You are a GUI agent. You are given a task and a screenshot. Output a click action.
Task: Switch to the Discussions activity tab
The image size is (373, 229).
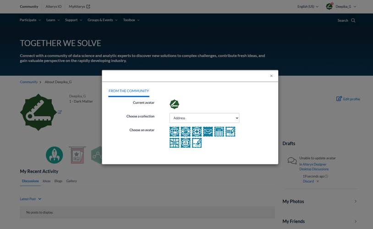(x=30, y=181)
